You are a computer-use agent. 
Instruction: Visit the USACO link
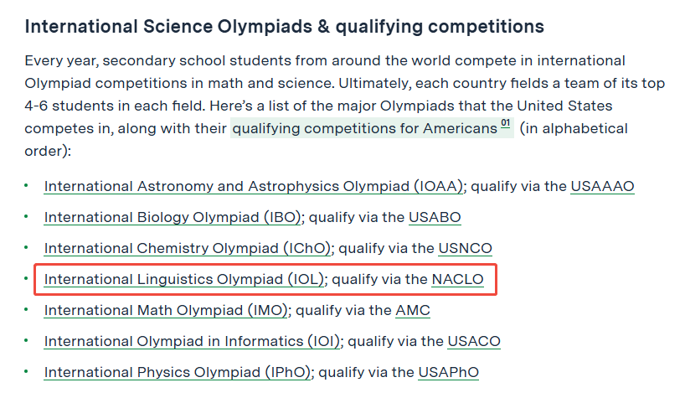[x=474, y=342]
